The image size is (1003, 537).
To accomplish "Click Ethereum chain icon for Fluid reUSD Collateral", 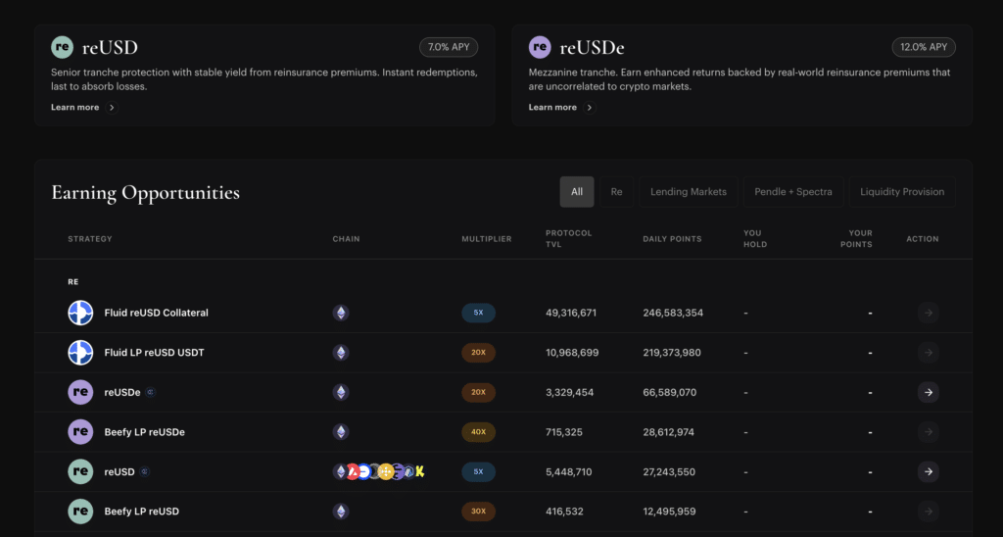I will coord(341,313).
